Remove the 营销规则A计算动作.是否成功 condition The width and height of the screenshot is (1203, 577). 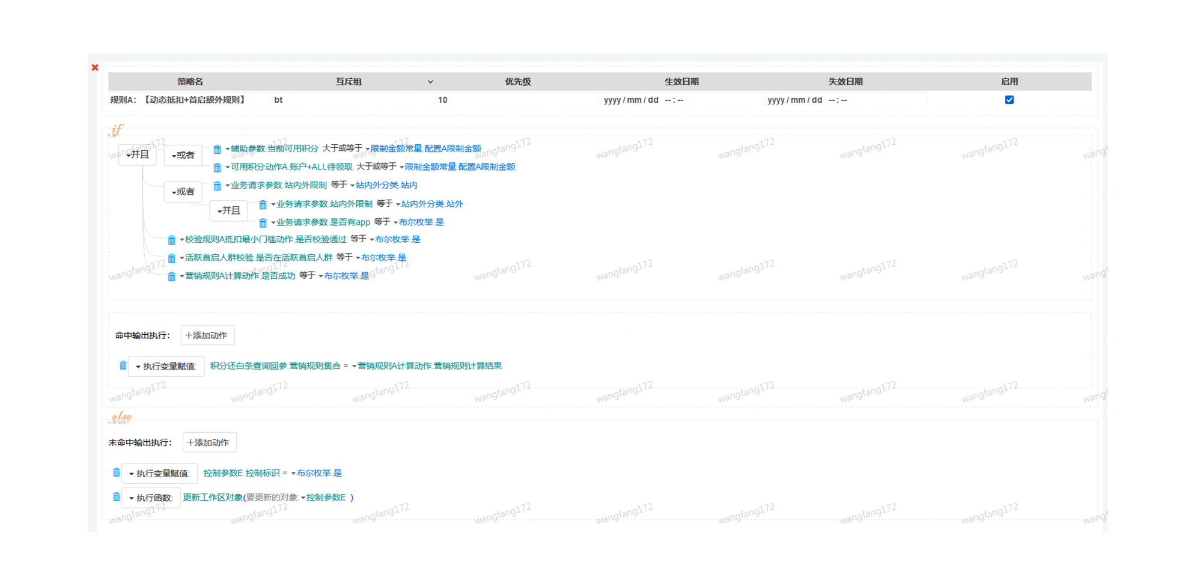(x=171, y=276)
